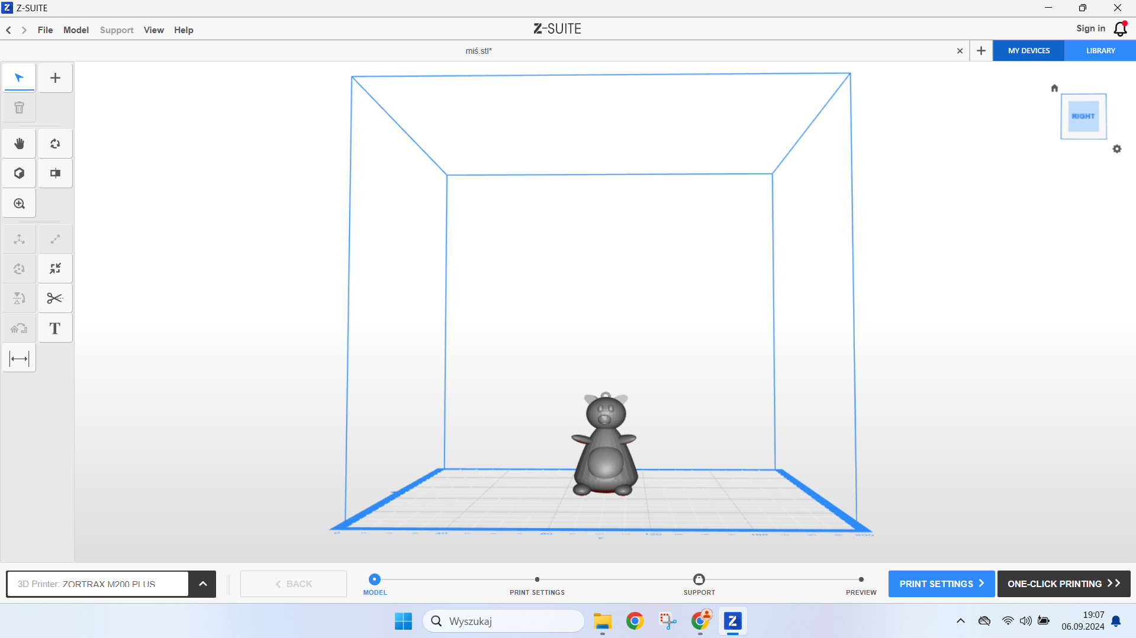The height and width of the screenshot is (638, 1136).
Task: Click the forward navigation arrow
Action: 24,30
